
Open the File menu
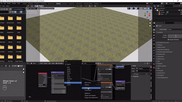[1, 3]
